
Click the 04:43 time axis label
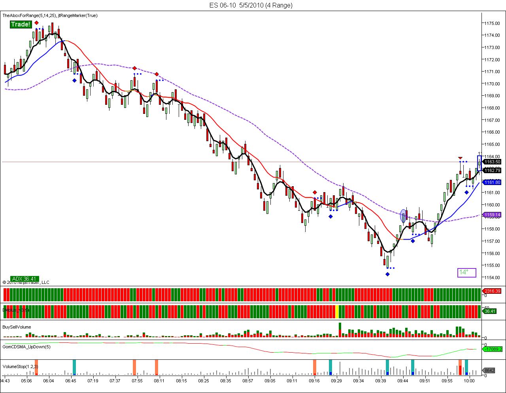[5, 381]
